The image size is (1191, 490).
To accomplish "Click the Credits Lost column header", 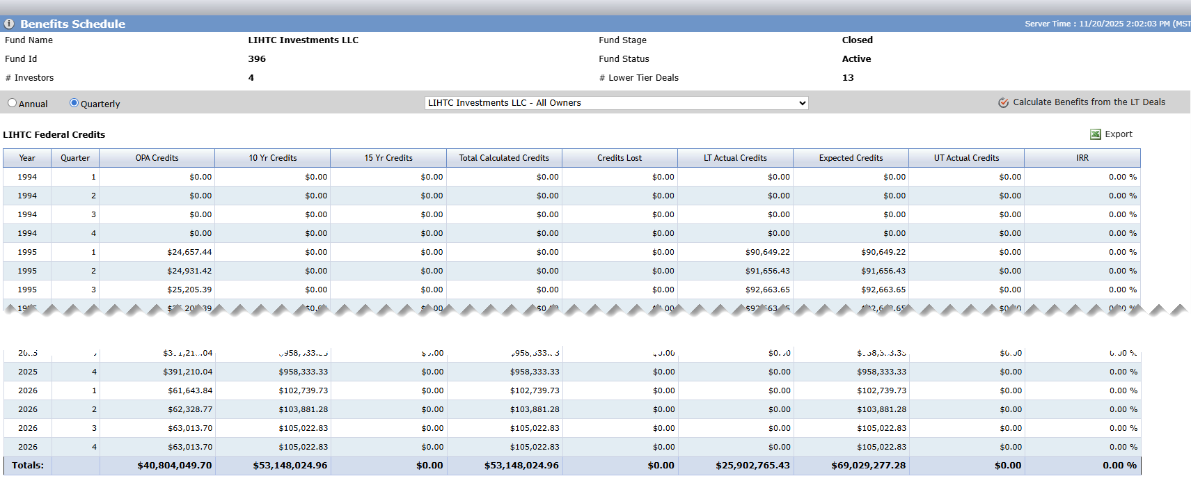I will (x=620, y=158).
